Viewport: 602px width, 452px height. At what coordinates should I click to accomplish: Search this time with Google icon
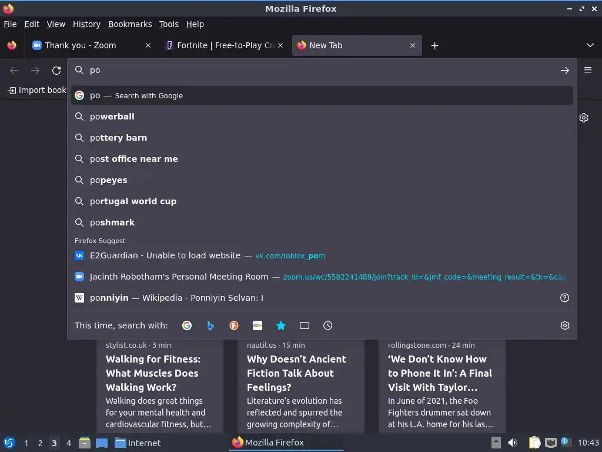coord(187,325)
